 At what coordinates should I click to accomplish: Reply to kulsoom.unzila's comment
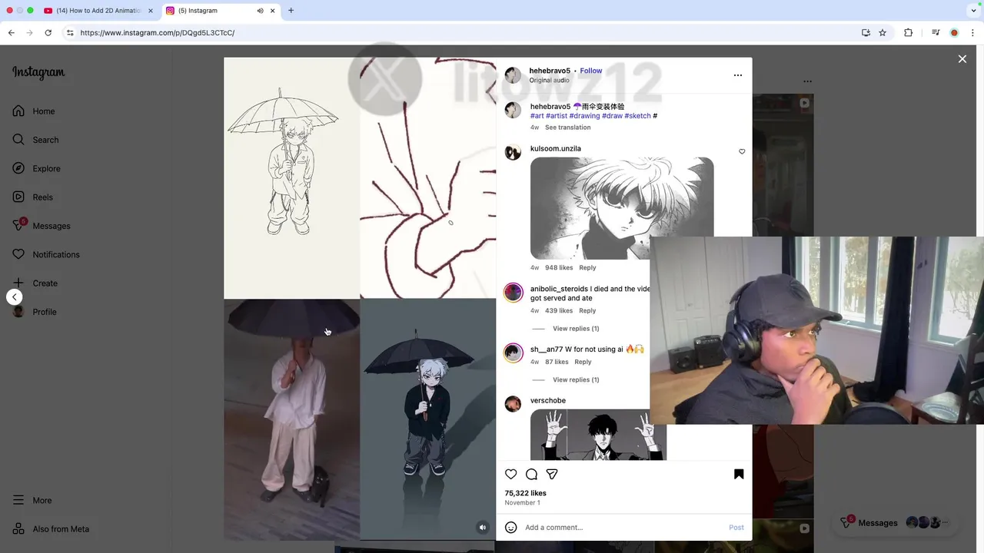pos(587,268)
